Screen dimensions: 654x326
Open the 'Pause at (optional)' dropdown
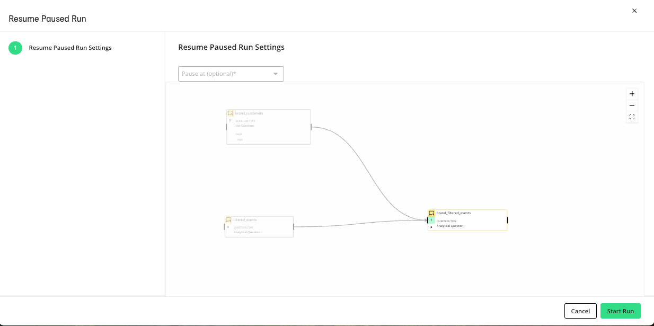point(225,74)
